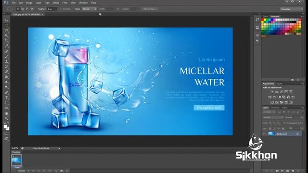
Task: Open the Essentials workspace dropdown
Action: (x=292, y=9)
